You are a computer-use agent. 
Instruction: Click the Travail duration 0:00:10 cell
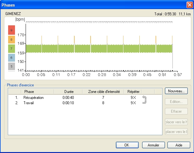click(68, 103)
